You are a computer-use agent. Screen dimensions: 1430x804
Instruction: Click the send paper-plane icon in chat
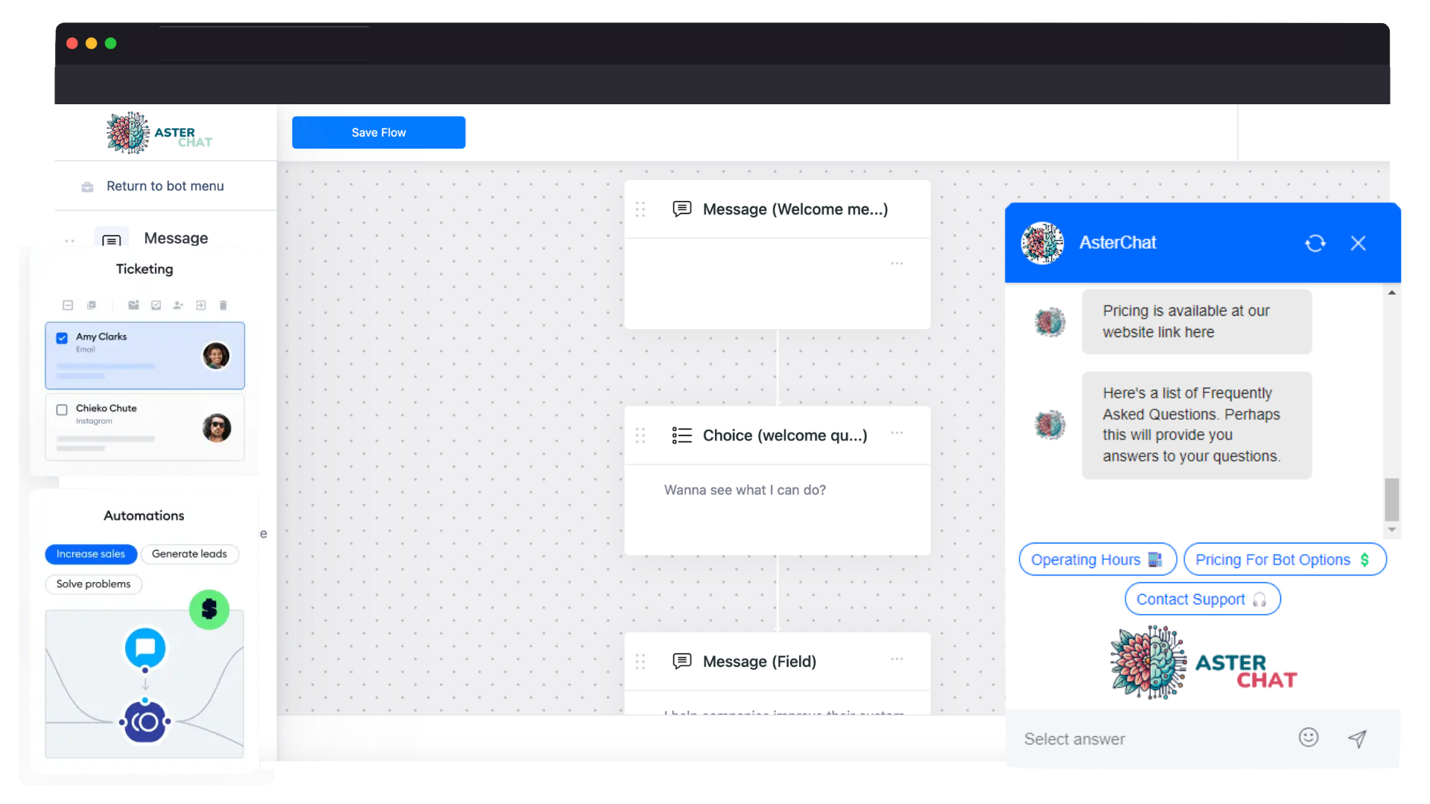pyautogui.click(x=1357, y=738)
